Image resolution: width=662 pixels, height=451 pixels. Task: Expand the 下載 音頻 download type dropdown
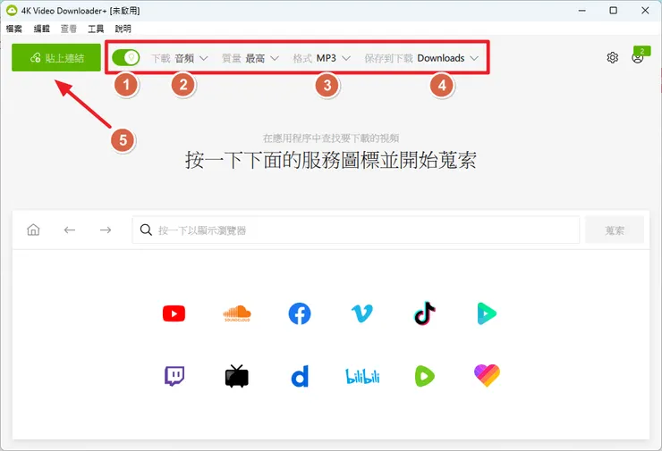click(x=180, y=58)
